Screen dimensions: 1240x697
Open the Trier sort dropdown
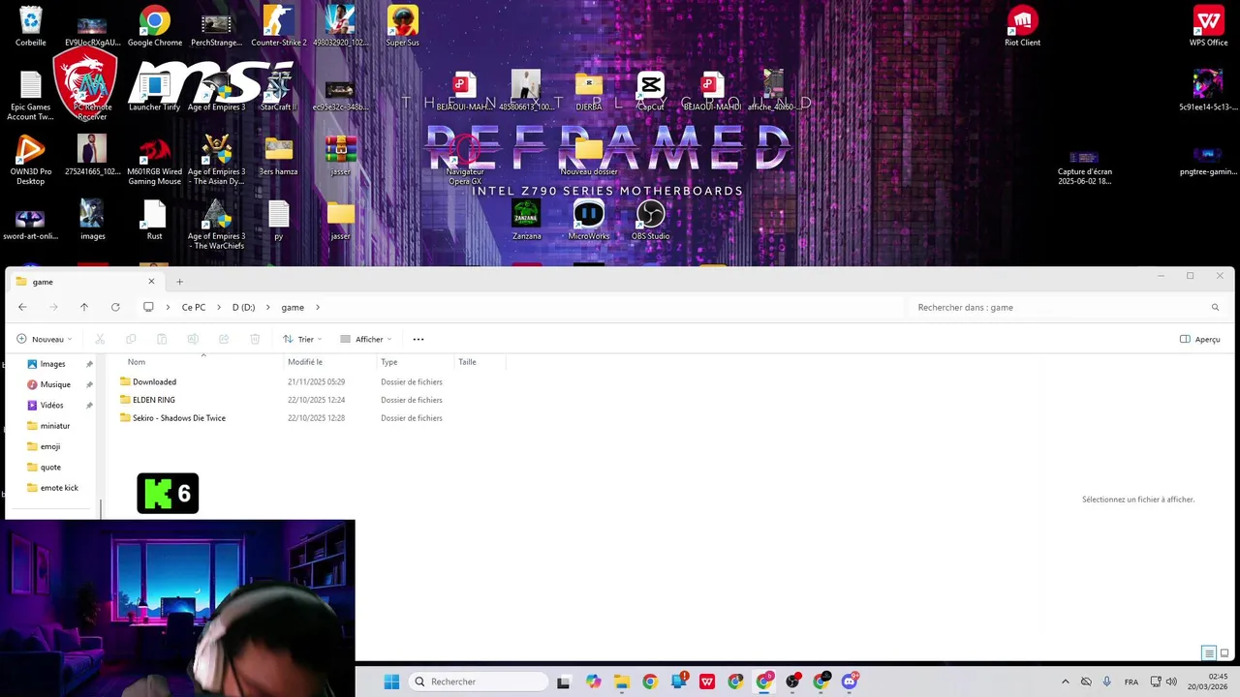[302, 339]
